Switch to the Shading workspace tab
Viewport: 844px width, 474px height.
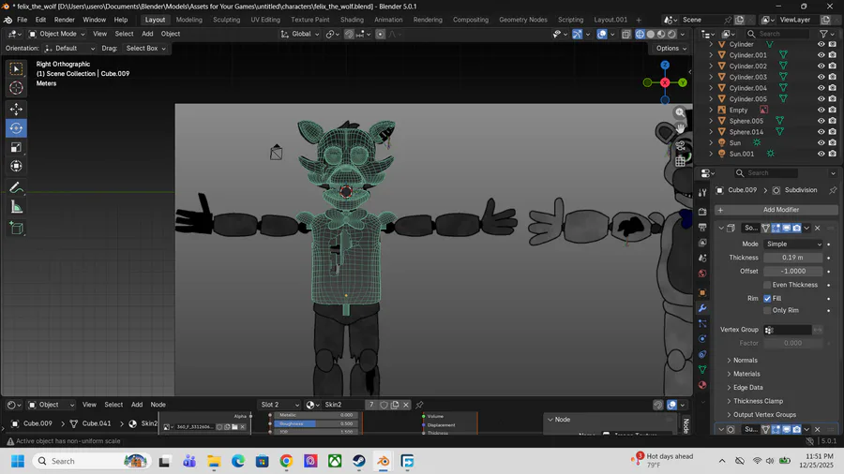pos(352,20)
